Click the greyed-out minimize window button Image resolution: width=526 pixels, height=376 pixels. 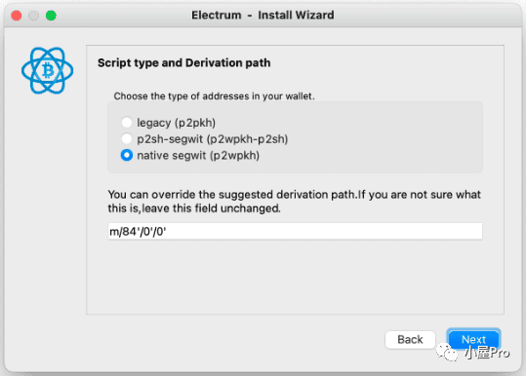click(x=33, y=16)
